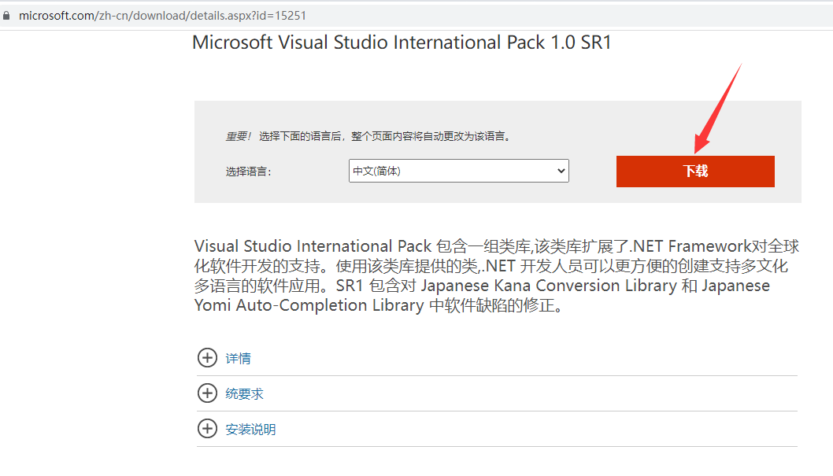
Task: Expand the 安装说明 section plus icon
Action: (x=207, y=428)
